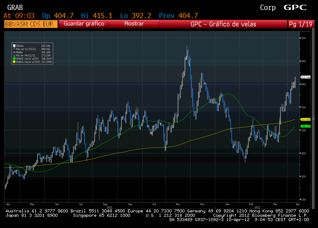Click Mín en 04/12/11 marker icon in legend

[x=14, y=55]
